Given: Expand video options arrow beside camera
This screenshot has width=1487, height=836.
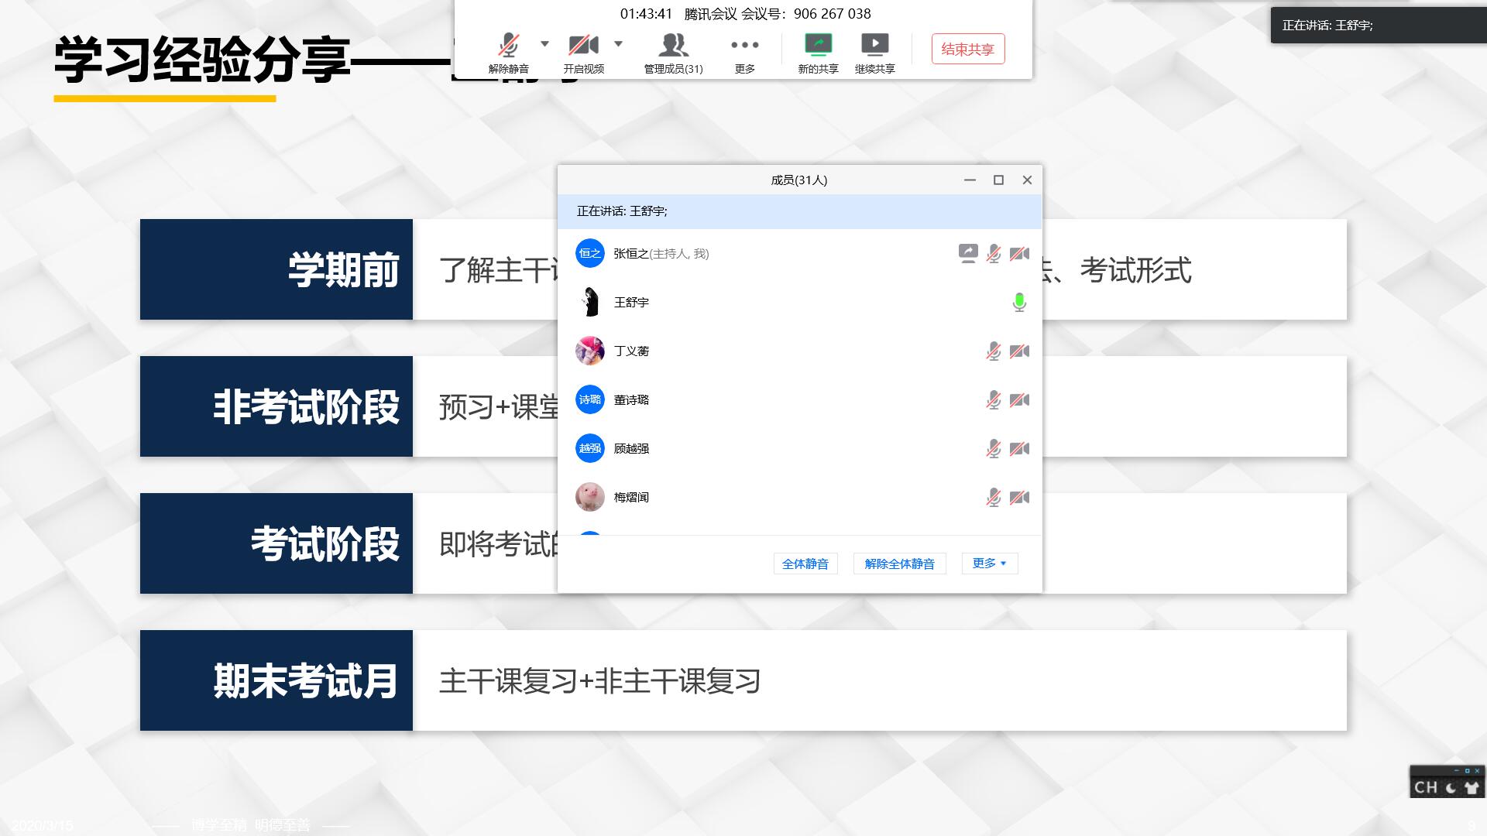Looking at the screenshot, I should coord(618,44).
